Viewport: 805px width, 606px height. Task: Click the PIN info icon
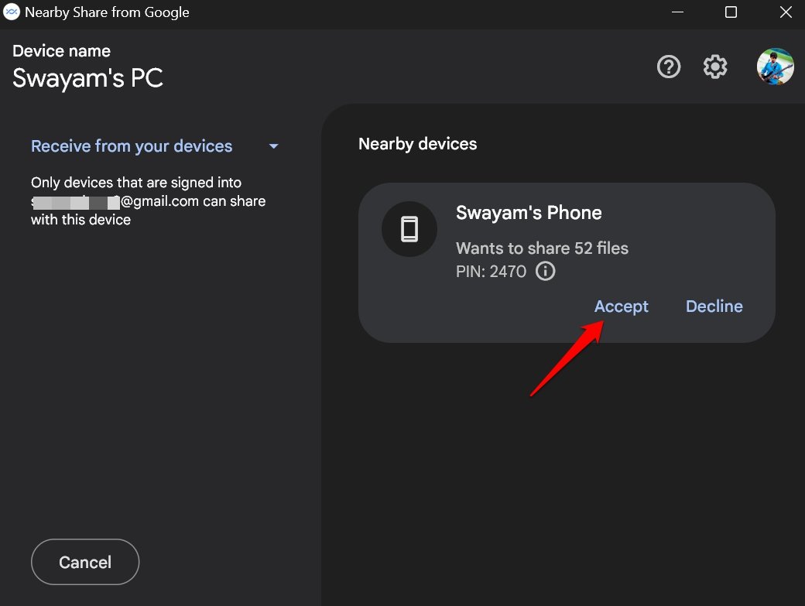coord(546,272)
